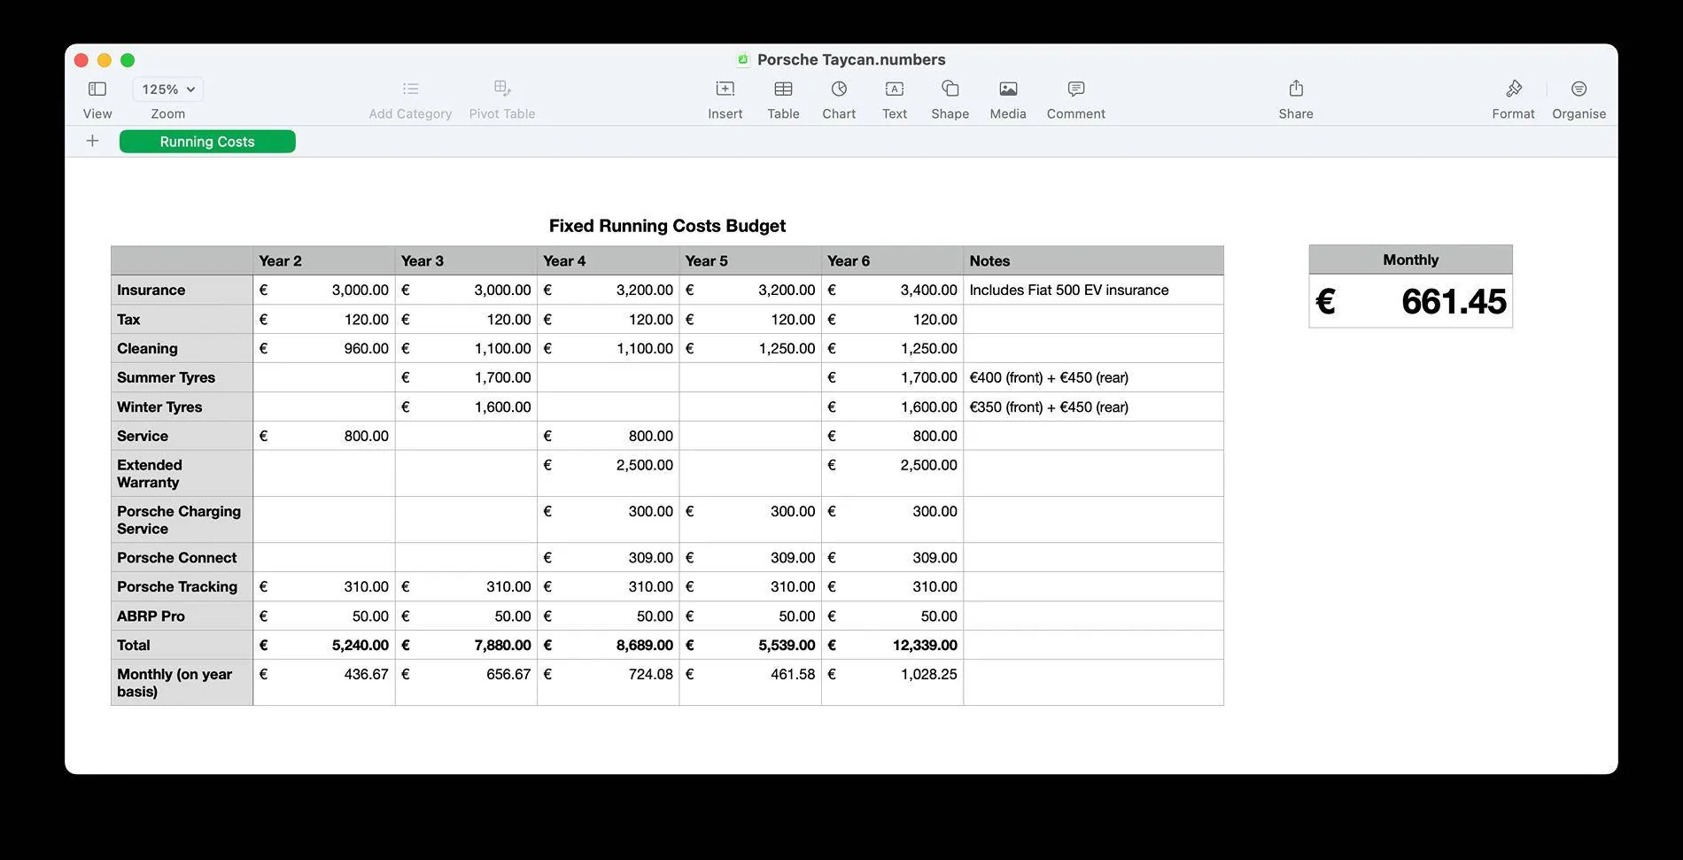
Task: Click the Pivot Table toolbar icon
Action: pos(502,89)
